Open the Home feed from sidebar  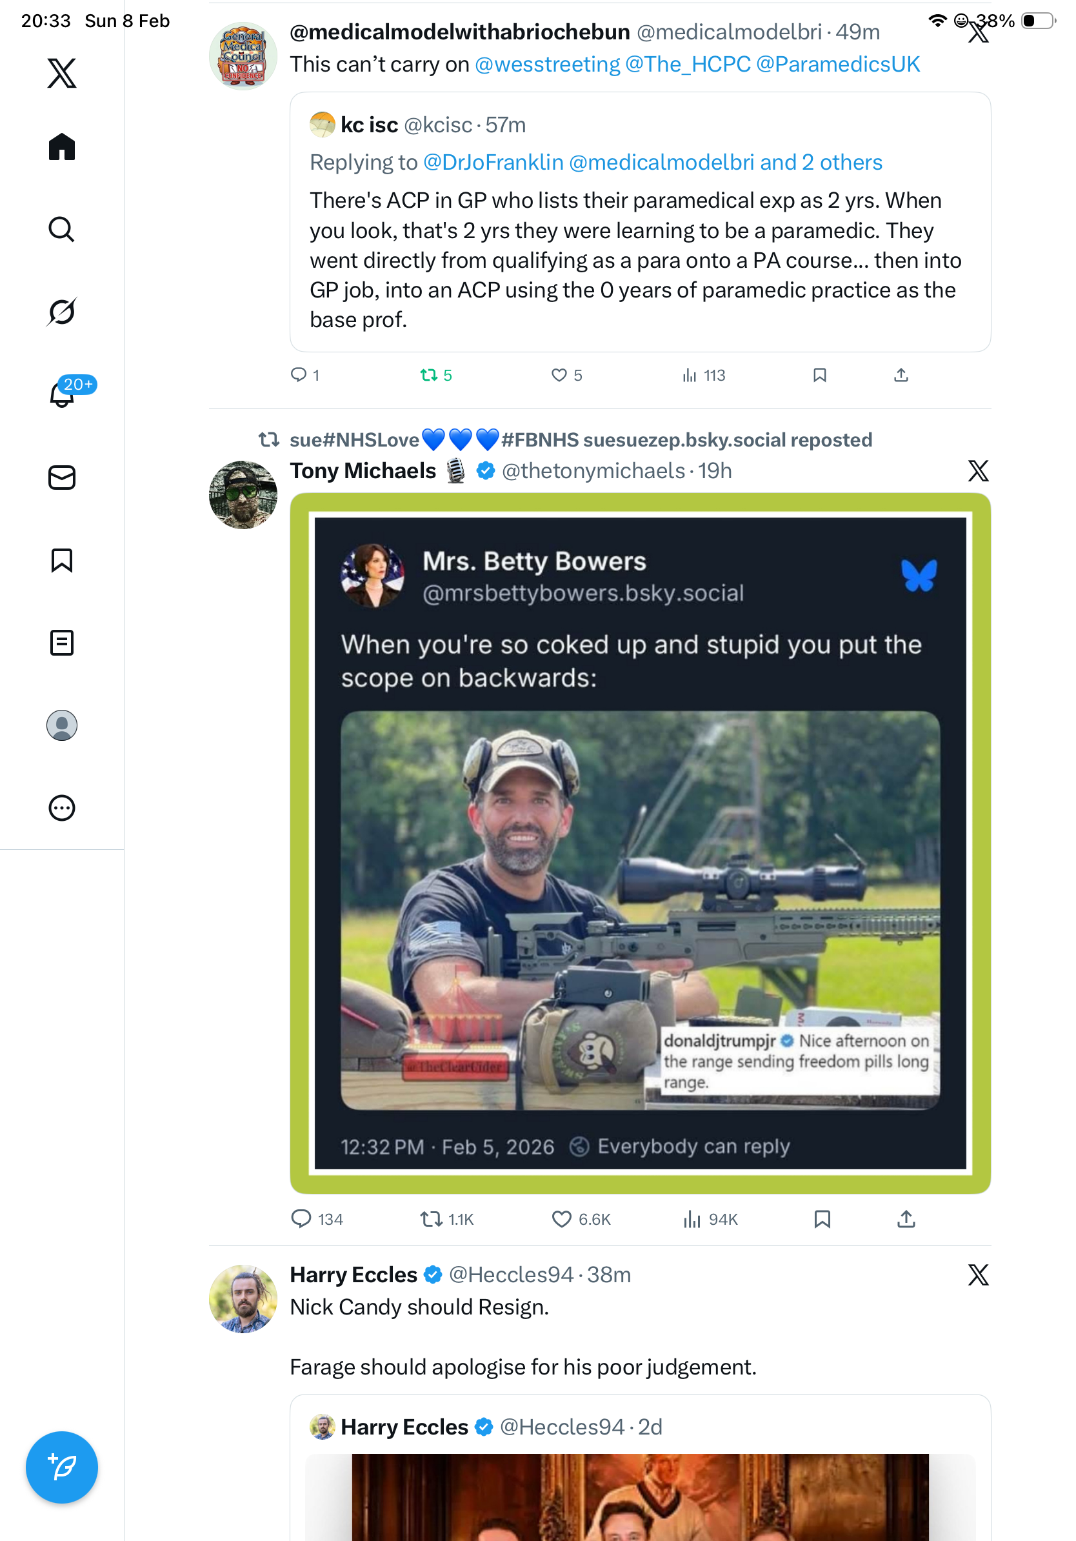[62, 147]
